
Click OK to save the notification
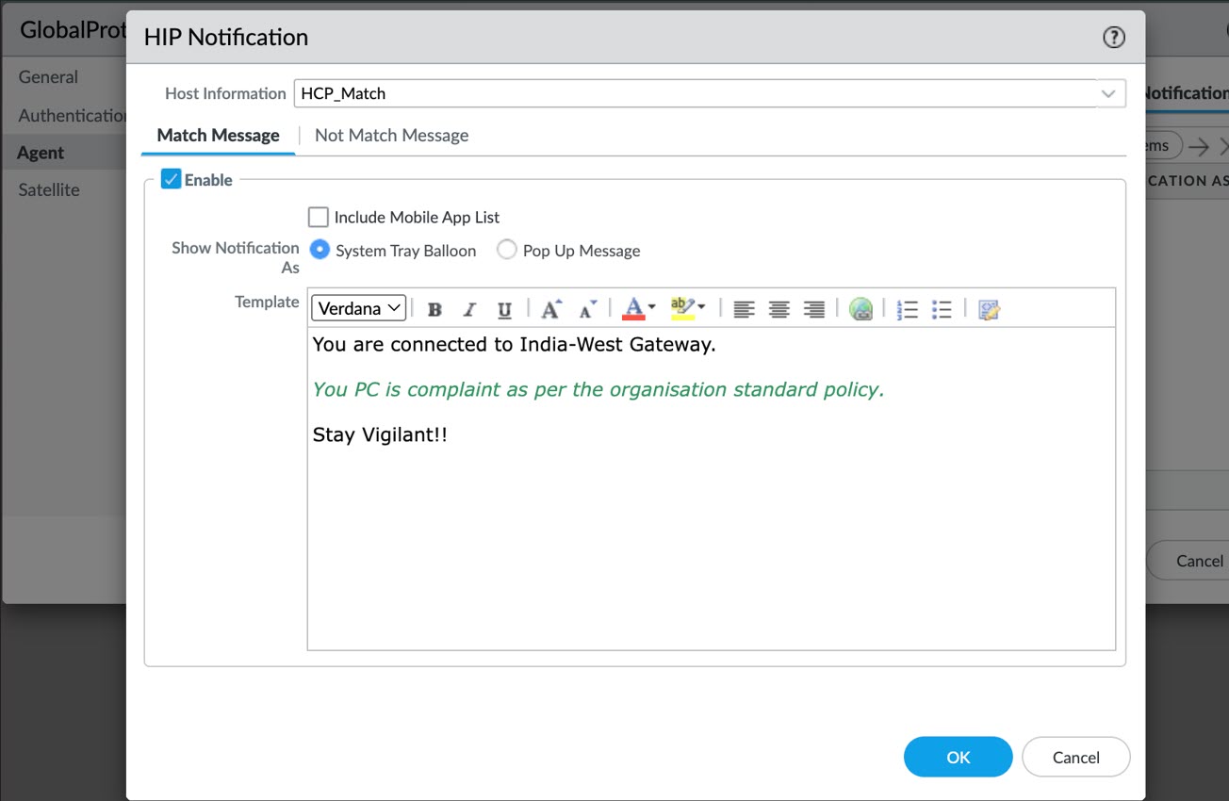coord(958,757)
